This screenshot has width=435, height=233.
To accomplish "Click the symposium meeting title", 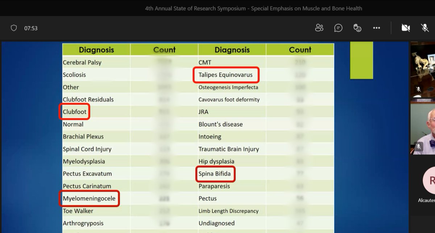I will 253,8.
